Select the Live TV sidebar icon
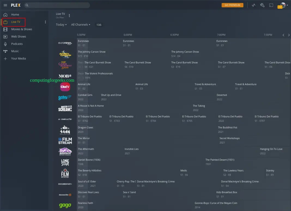The width and height of the screenshot is (291, 211). pos(6,22)
